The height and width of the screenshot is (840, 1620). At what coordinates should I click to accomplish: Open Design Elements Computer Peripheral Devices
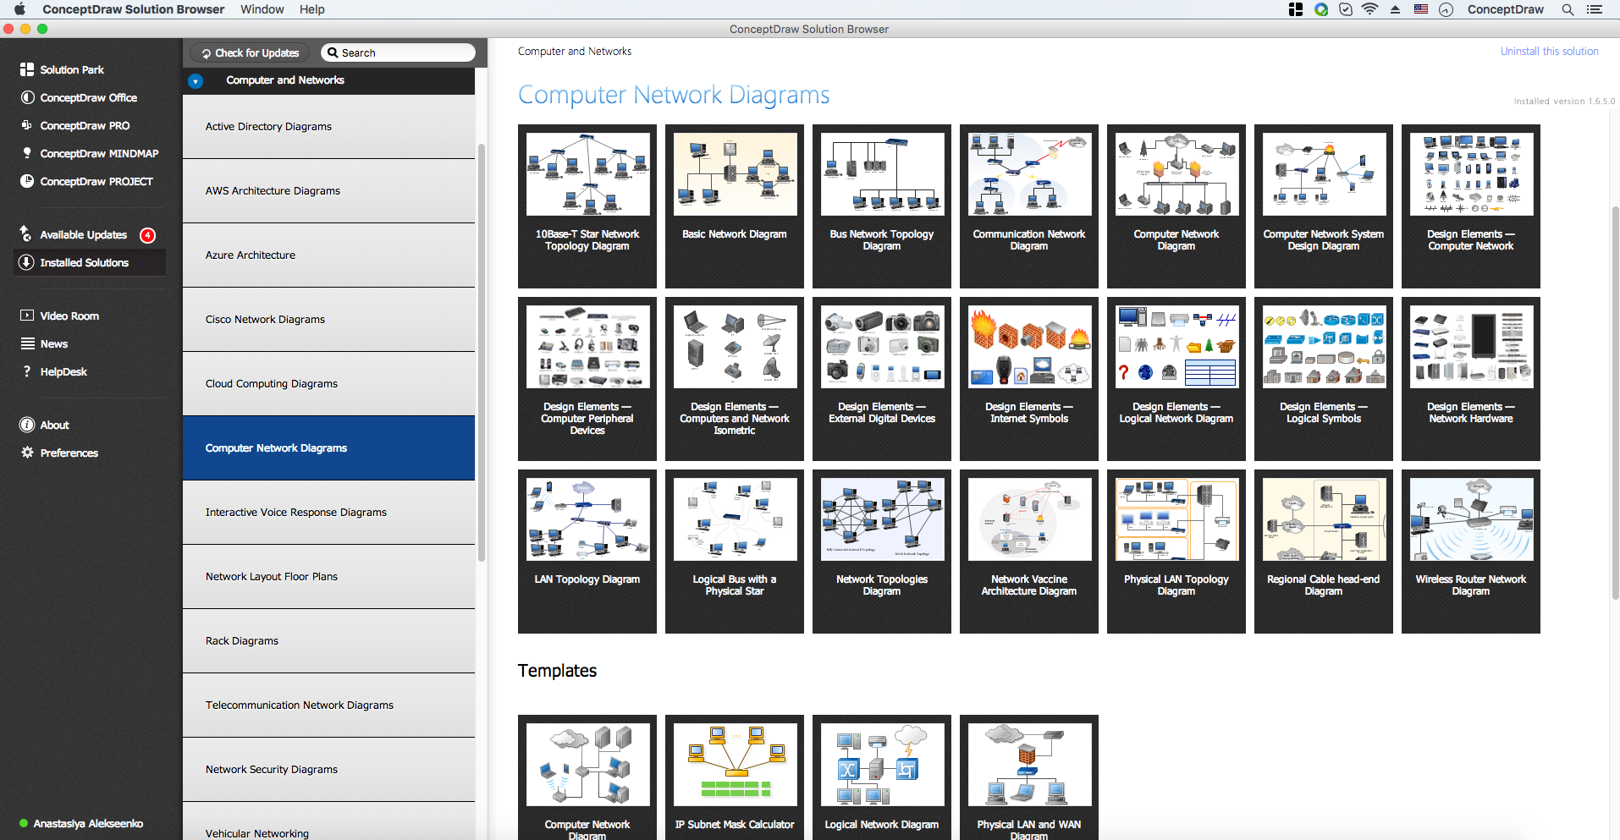pyautogui.click(x=587, y=379)
